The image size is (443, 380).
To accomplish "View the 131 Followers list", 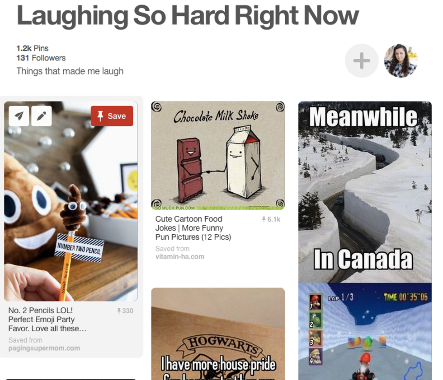I will point(41,58).
